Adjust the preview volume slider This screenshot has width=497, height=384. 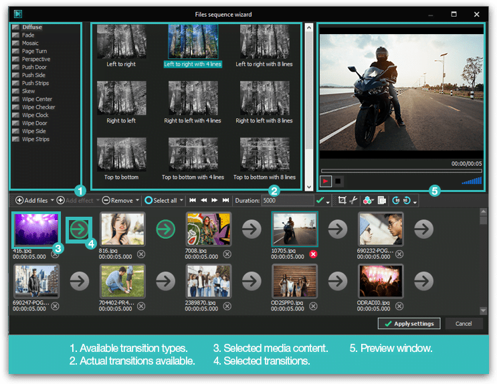pos(472,181)
